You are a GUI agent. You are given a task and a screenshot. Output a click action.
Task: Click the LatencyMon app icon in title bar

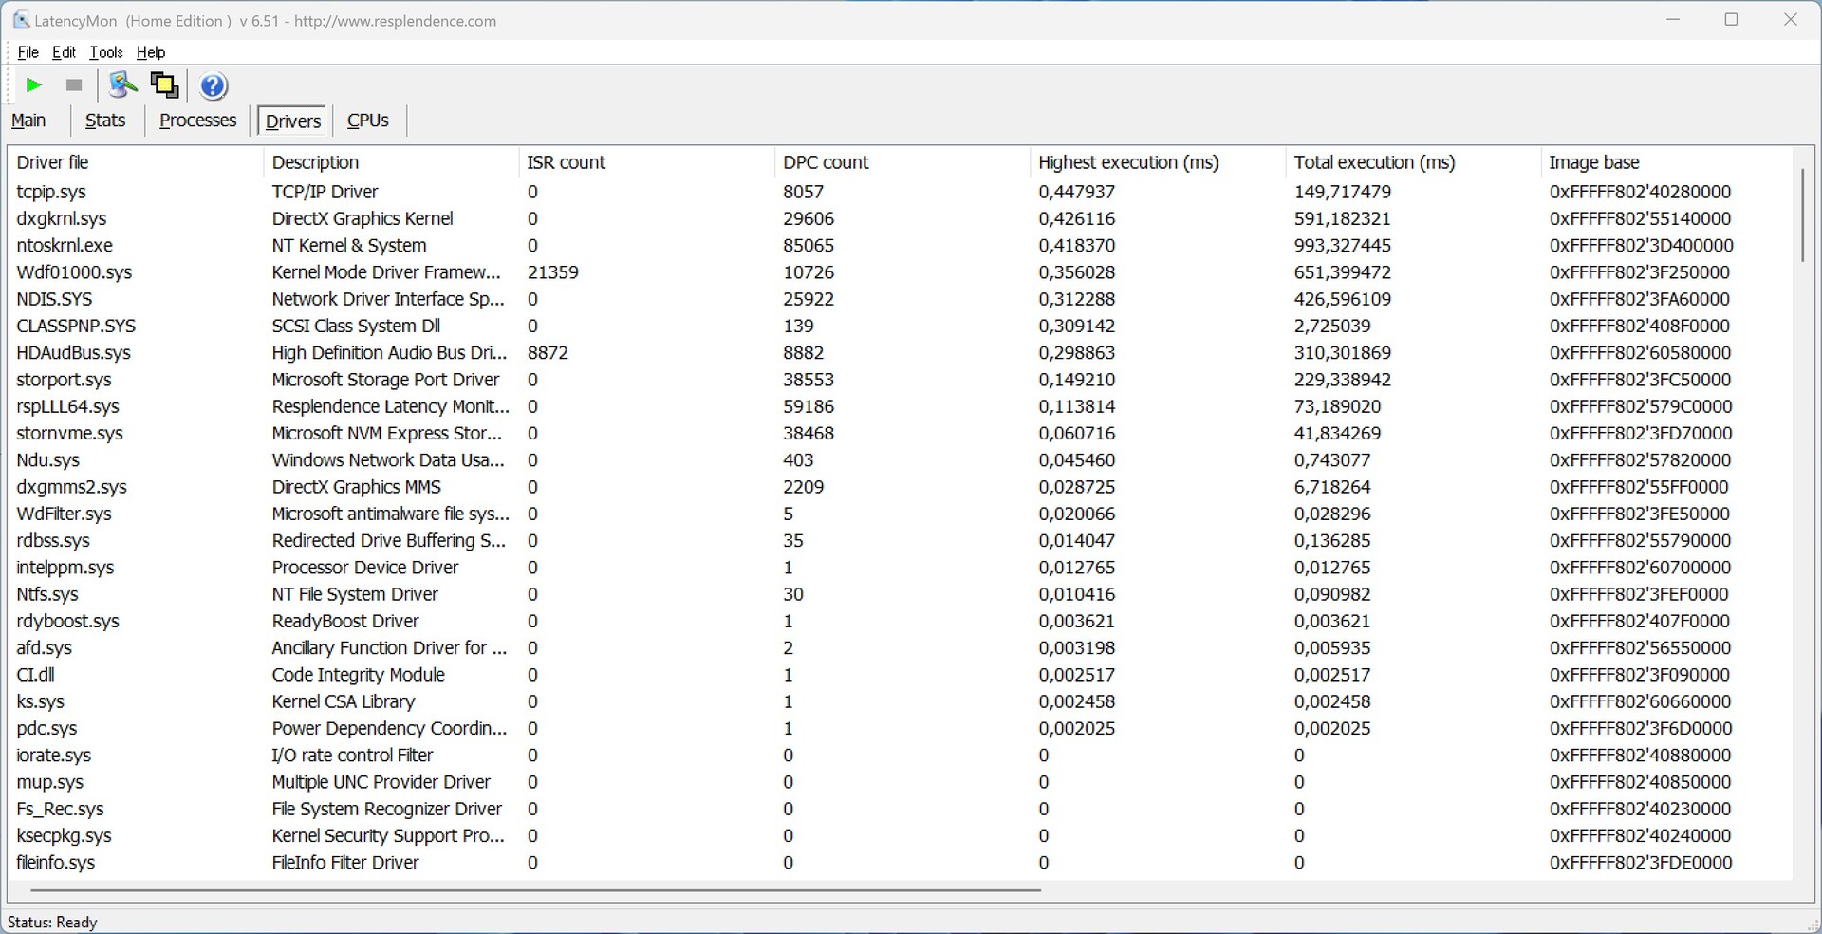20,20
